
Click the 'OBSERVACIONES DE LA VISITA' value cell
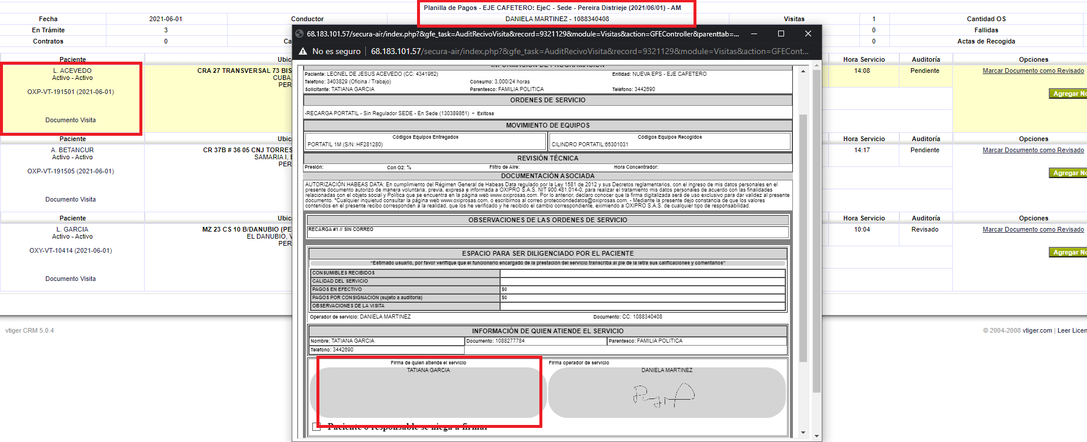(x=642, y=306)
